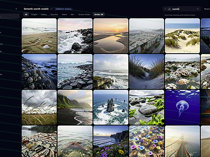Screen dimensions: 210x157
Task: Click the magnifier icon in search box
Action: (x=165, y=9)
